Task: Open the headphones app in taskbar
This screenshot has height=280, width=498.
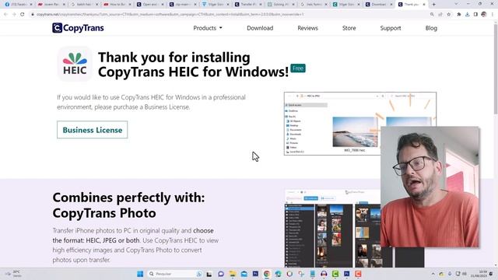Action: 324,274
